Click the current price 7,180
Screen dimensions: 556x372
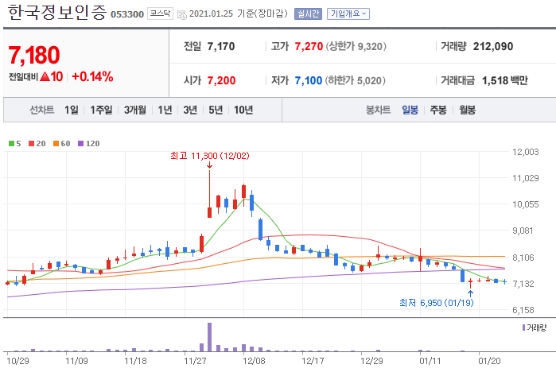point(34,56)
